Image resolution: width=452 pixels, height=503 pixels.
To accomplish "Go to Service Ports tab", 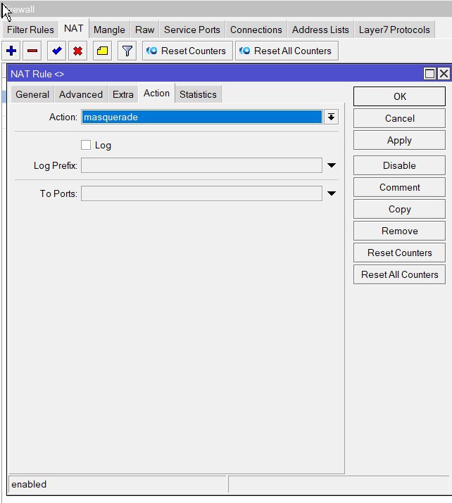I will click(x=192, y=30).
